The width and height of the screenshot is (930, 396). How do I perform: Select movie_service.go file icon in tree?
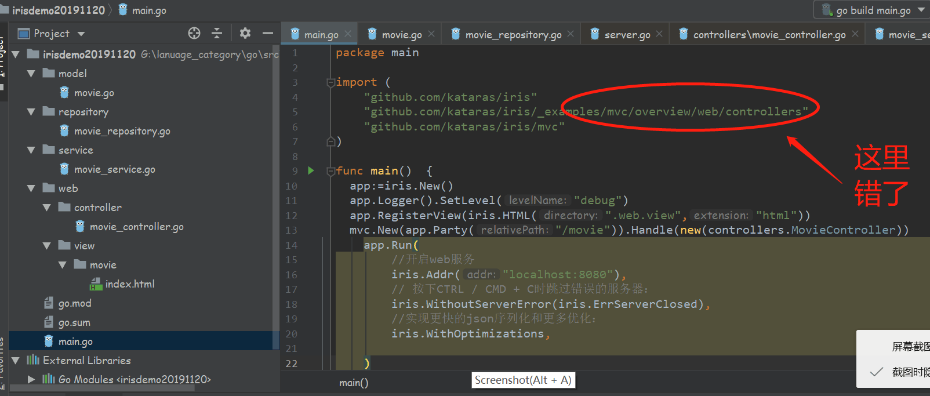click(x=64, y=169)
